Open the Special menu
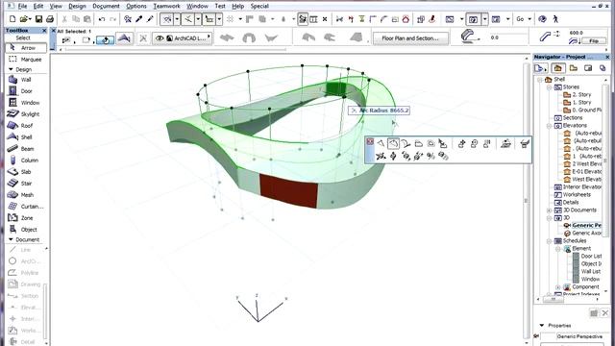This screenshot has height=346, width=615. tap(259, 6)
